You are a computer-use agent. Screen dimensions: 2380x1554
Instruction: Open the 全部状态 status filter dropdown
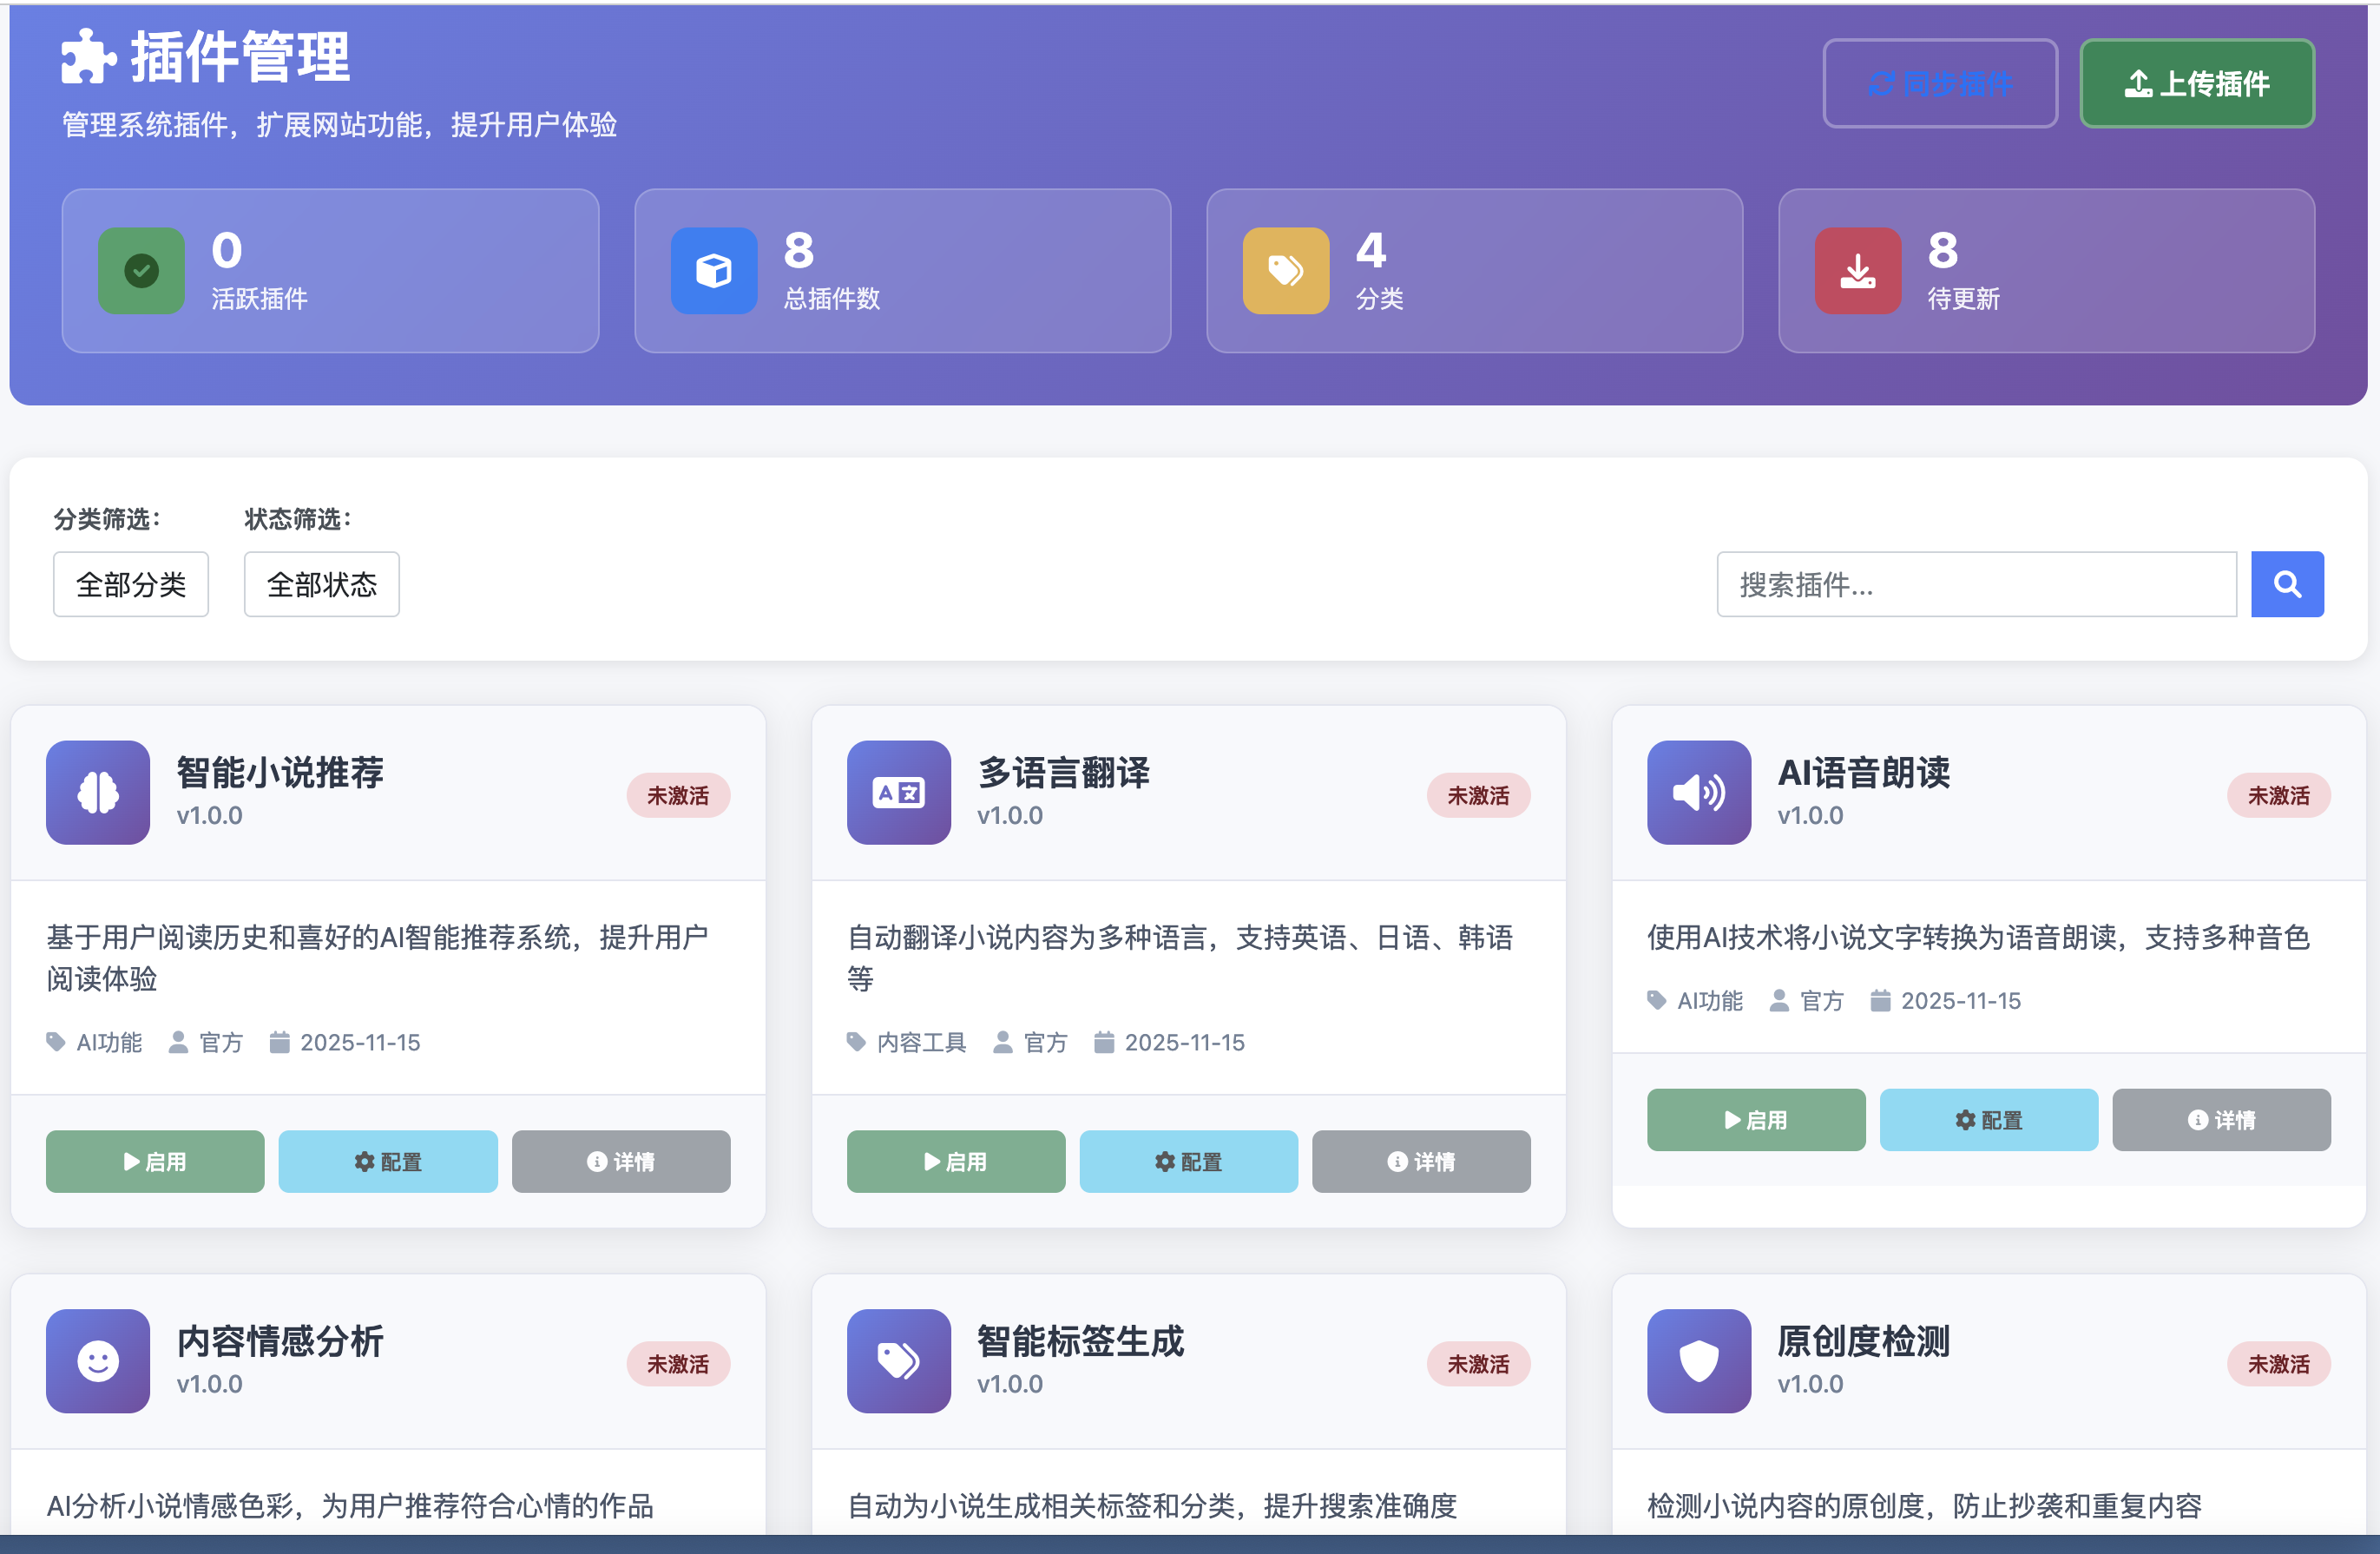coord(321,584)
